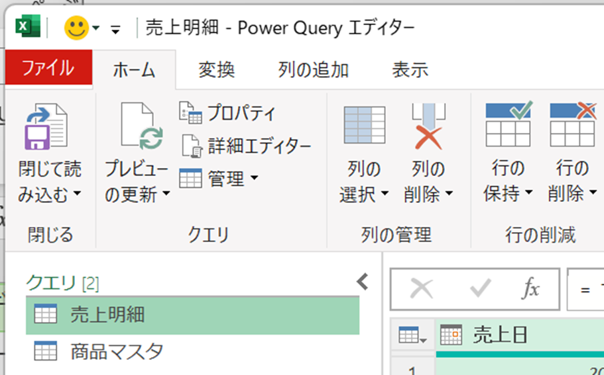The height and width of the screenshot is (375, 604).
Task: Click the 行の保持 checkmark table icon
Action: [509, 124]
